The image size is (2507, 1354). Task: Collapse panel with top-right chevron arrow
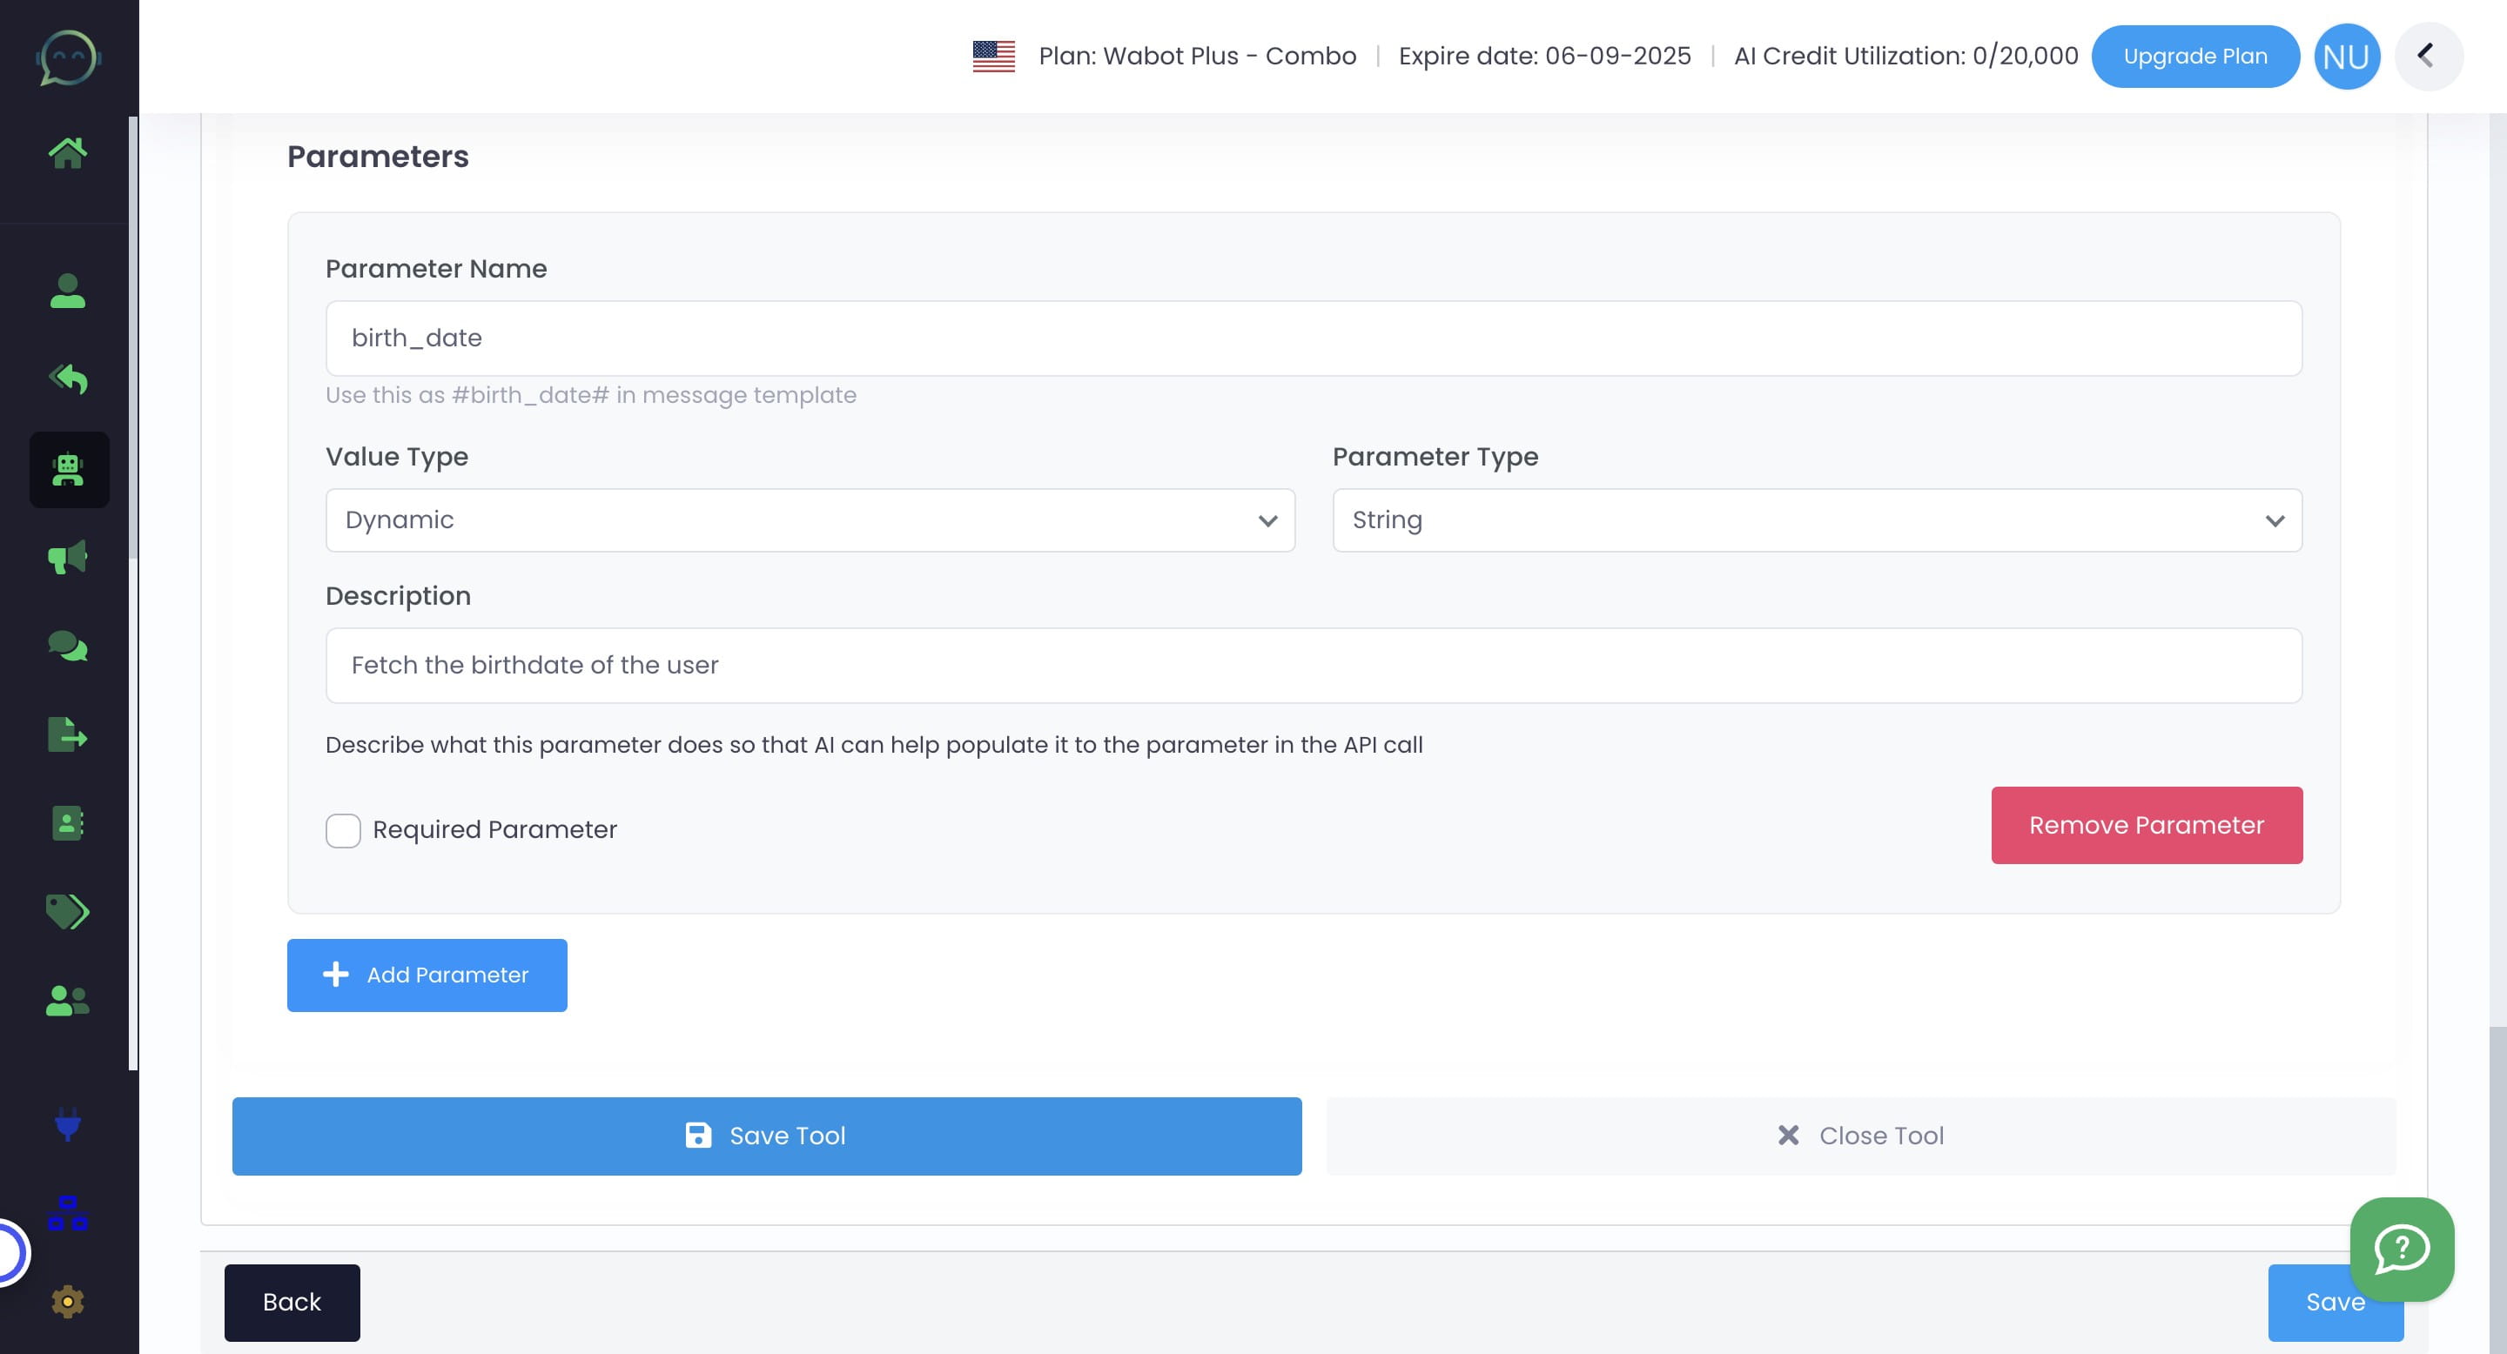[x=2427, y=57]
